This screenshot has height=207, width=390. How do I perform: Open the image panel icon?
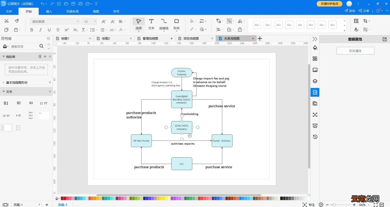tap(315, 70)
